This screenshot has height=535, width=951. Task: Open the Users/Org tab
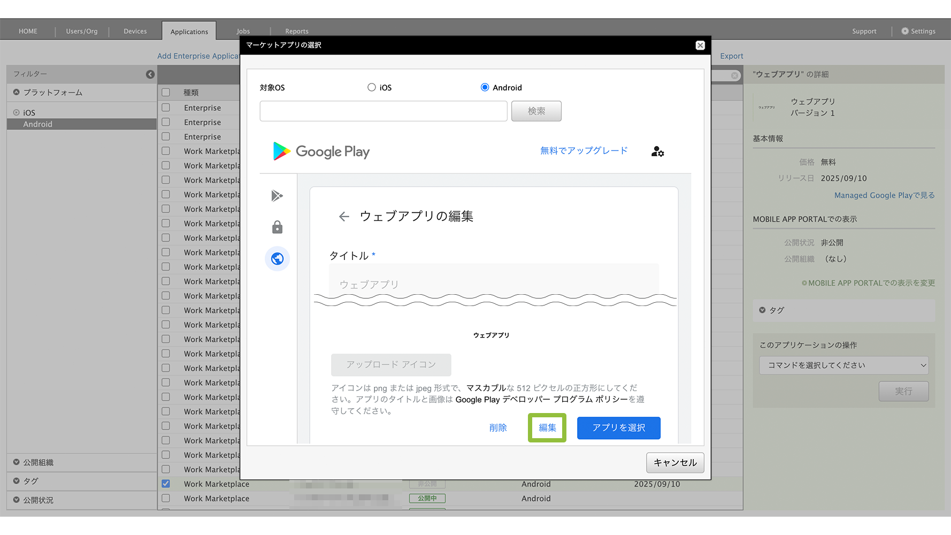(82, 31)
